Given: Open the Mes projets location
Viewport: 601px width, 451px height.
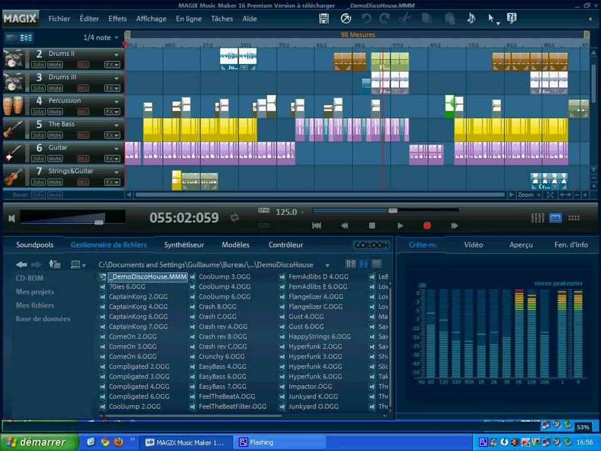Looking at the screenshot, I should pyautogui.click(x=35, y=292).
